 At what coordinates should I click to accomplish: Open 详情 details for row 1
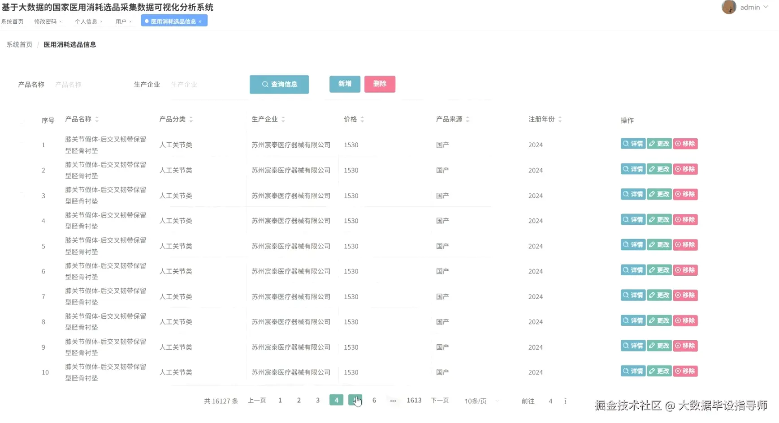point(633,144)
